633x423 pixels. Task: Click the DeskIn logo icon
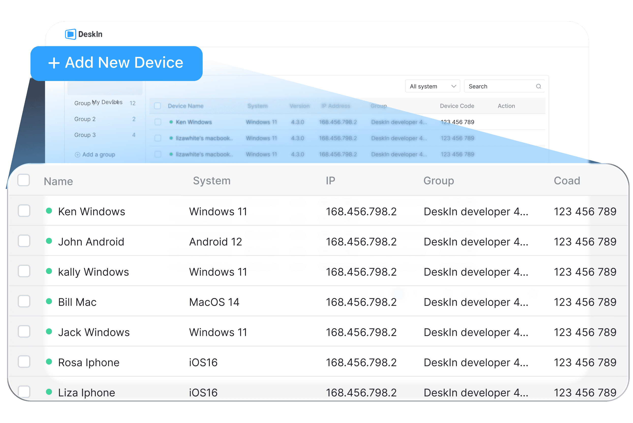71,34
